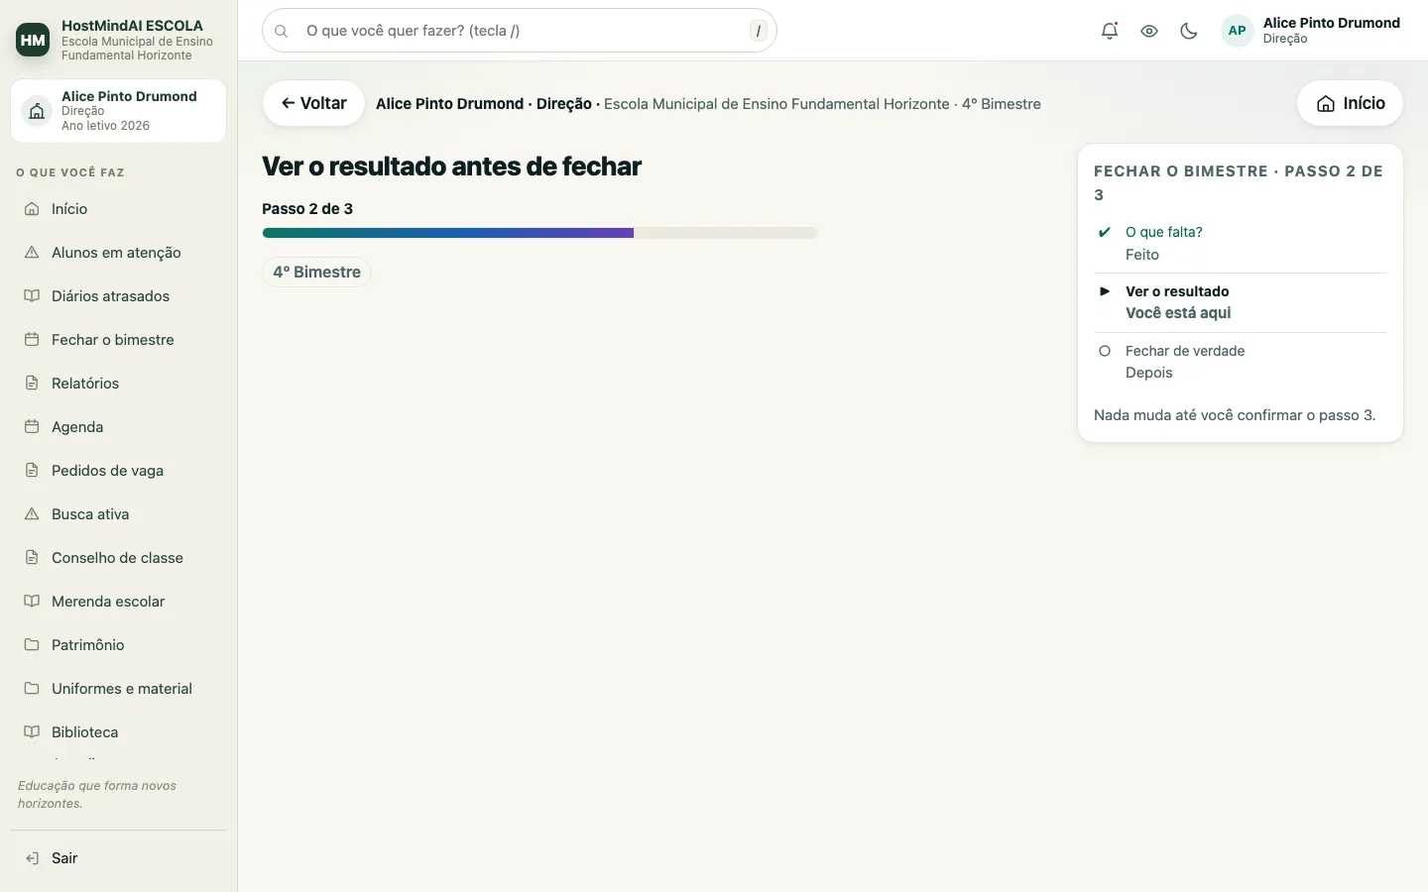Click the search magnifier icon

pyautogui.click(x=282, y=31)
